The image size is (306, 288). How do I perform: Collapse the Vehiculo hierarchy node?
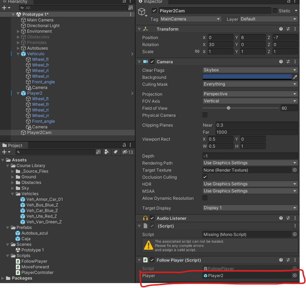click(x=18, y=54)
